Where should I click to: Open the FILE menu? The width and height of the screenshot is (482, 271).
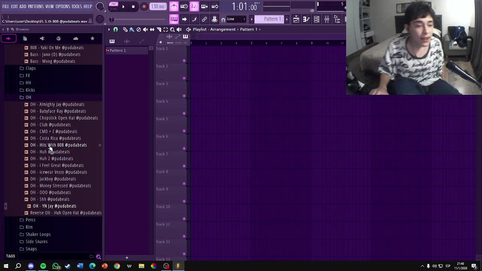(6, 6)
